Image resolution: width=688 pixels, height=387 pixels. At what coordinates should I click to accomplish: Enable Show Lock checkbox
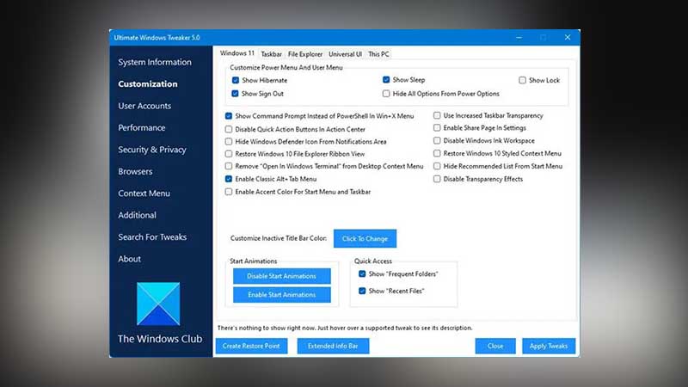tap(522, 80)
